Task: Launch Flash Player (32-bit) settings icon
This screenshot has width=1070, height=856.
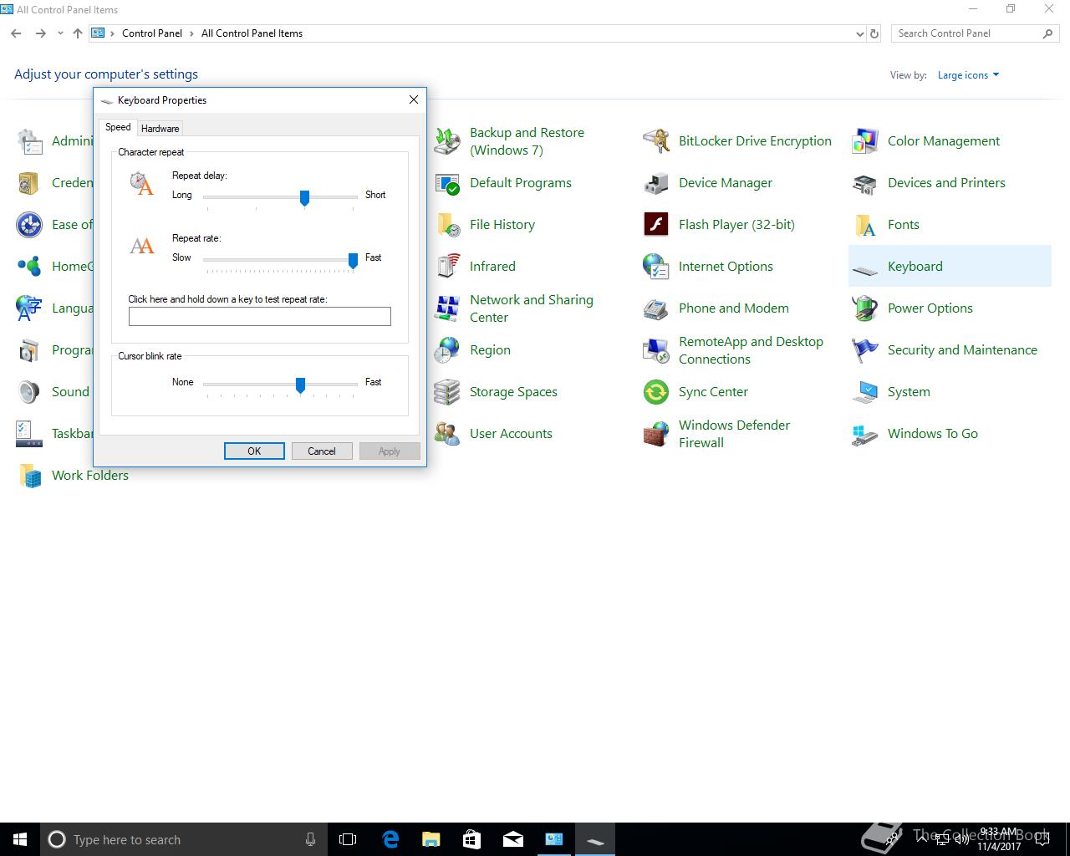Action: pyautogui.click(x=656, y=225)
